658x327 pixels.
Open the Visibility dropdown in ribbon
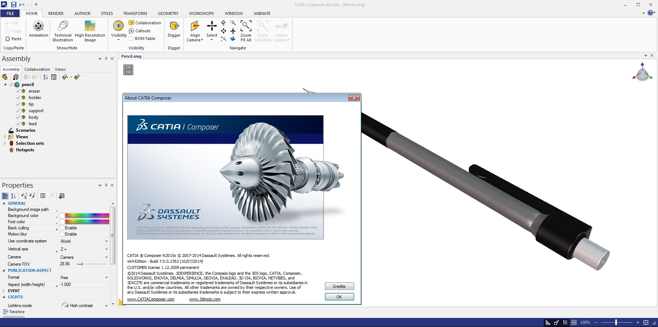(x=119, y=40)
